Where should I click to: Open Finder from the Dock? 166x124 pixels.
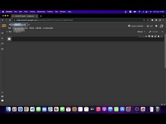click(8, 109)
